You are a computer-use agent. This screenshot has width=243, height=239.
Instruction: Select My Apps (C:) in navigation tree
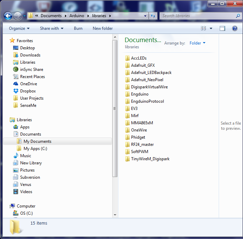(x=31, y=148)
